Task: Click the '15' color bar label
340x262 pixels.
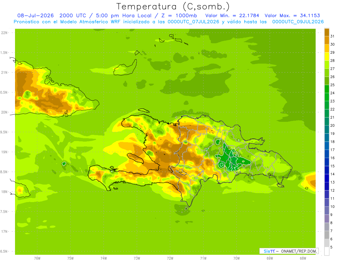Action: coord(333,166)
